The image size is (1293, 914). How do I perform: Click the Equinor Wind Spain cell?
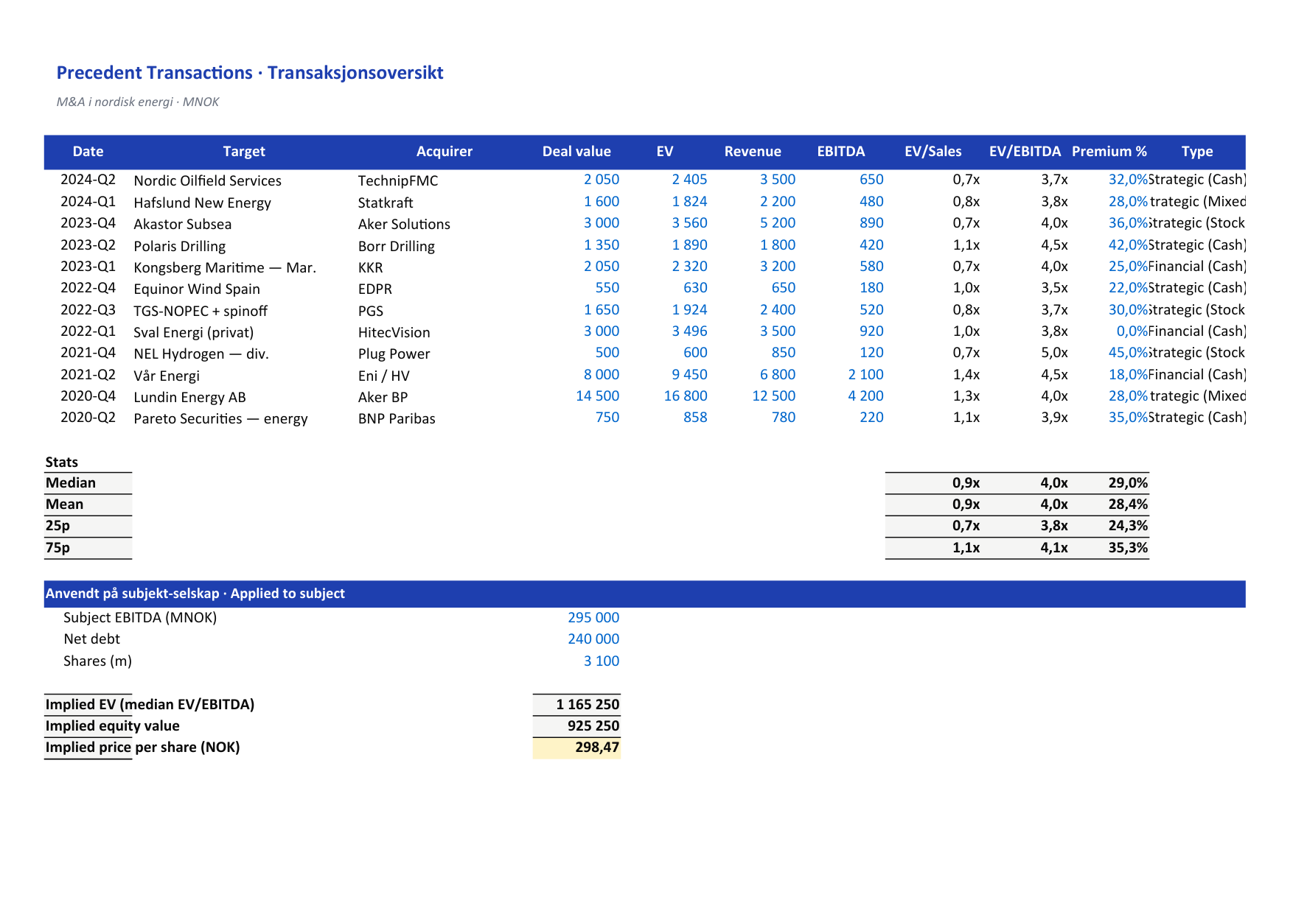pyautogui.click(x=197, y=289)
